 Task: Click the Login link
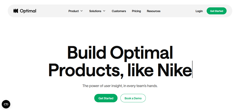199,11
